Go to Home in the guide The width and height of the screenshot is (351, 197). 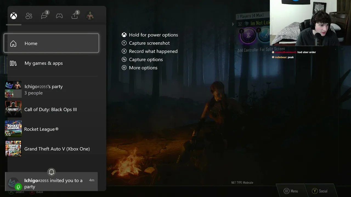[x=51, y=43]
